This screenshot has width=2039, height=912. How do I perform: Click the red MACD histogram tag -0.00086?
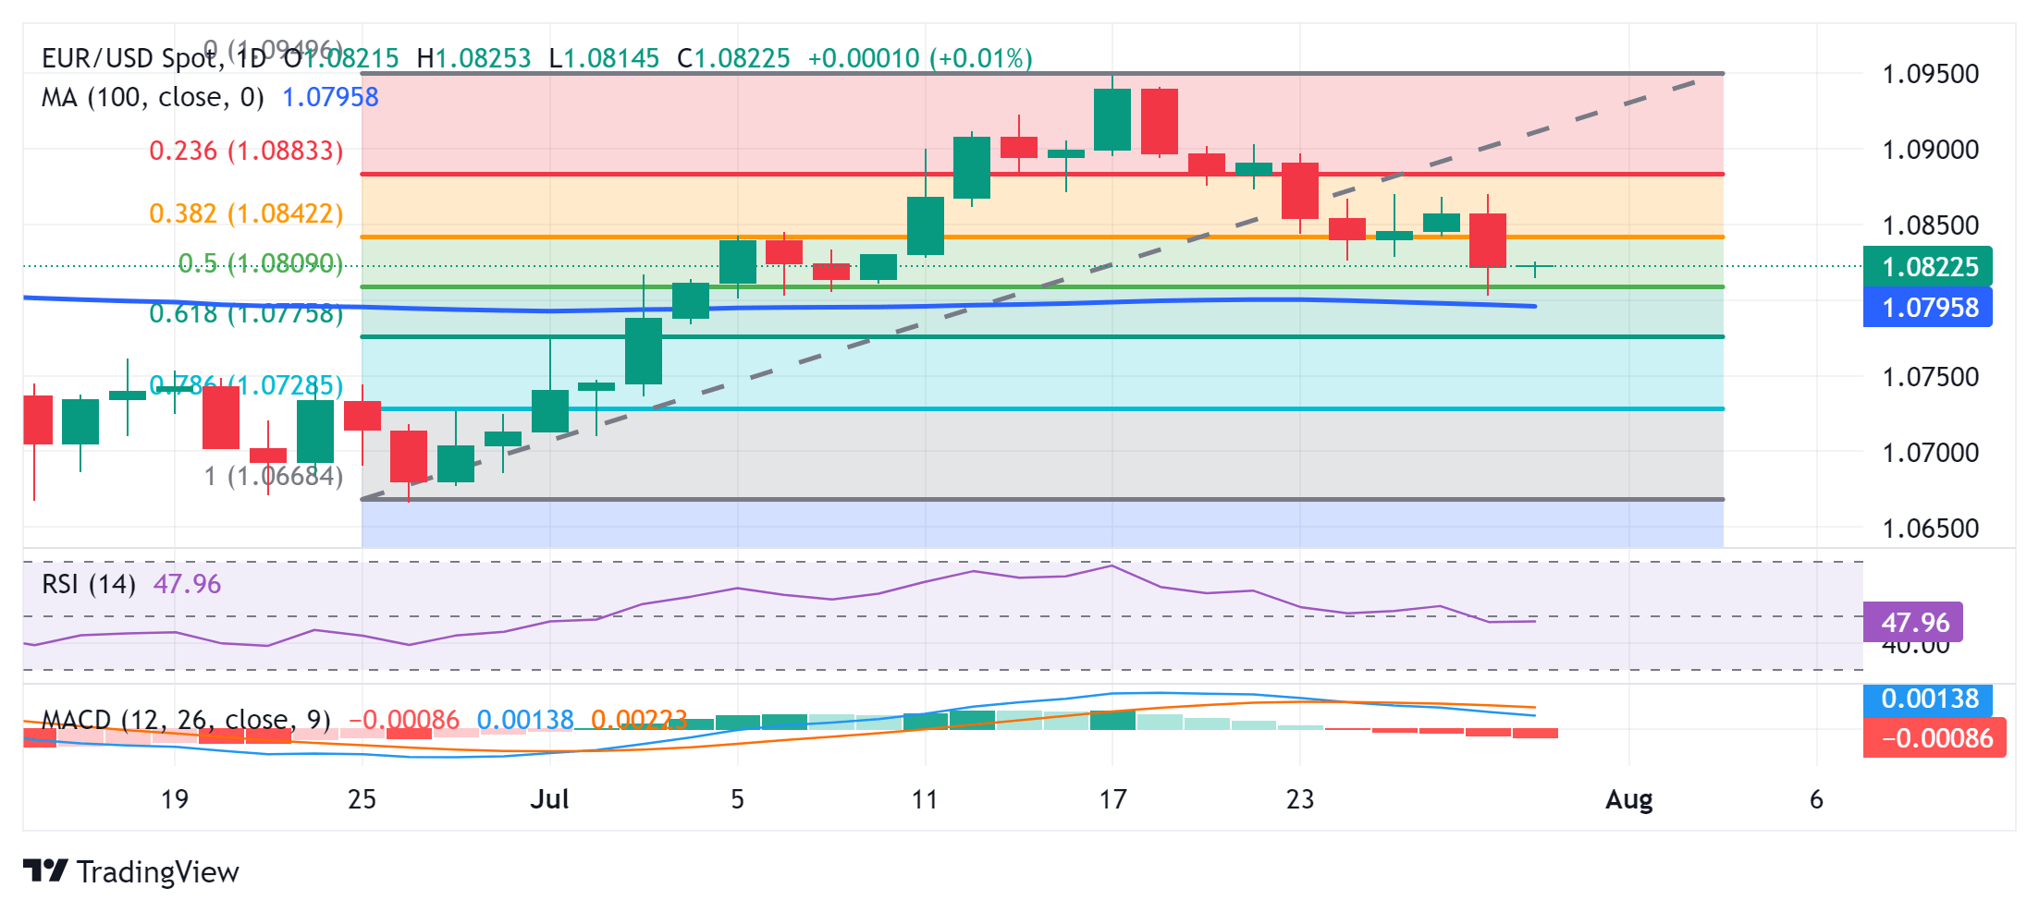pyautogui.click(x=1935, y=738)
